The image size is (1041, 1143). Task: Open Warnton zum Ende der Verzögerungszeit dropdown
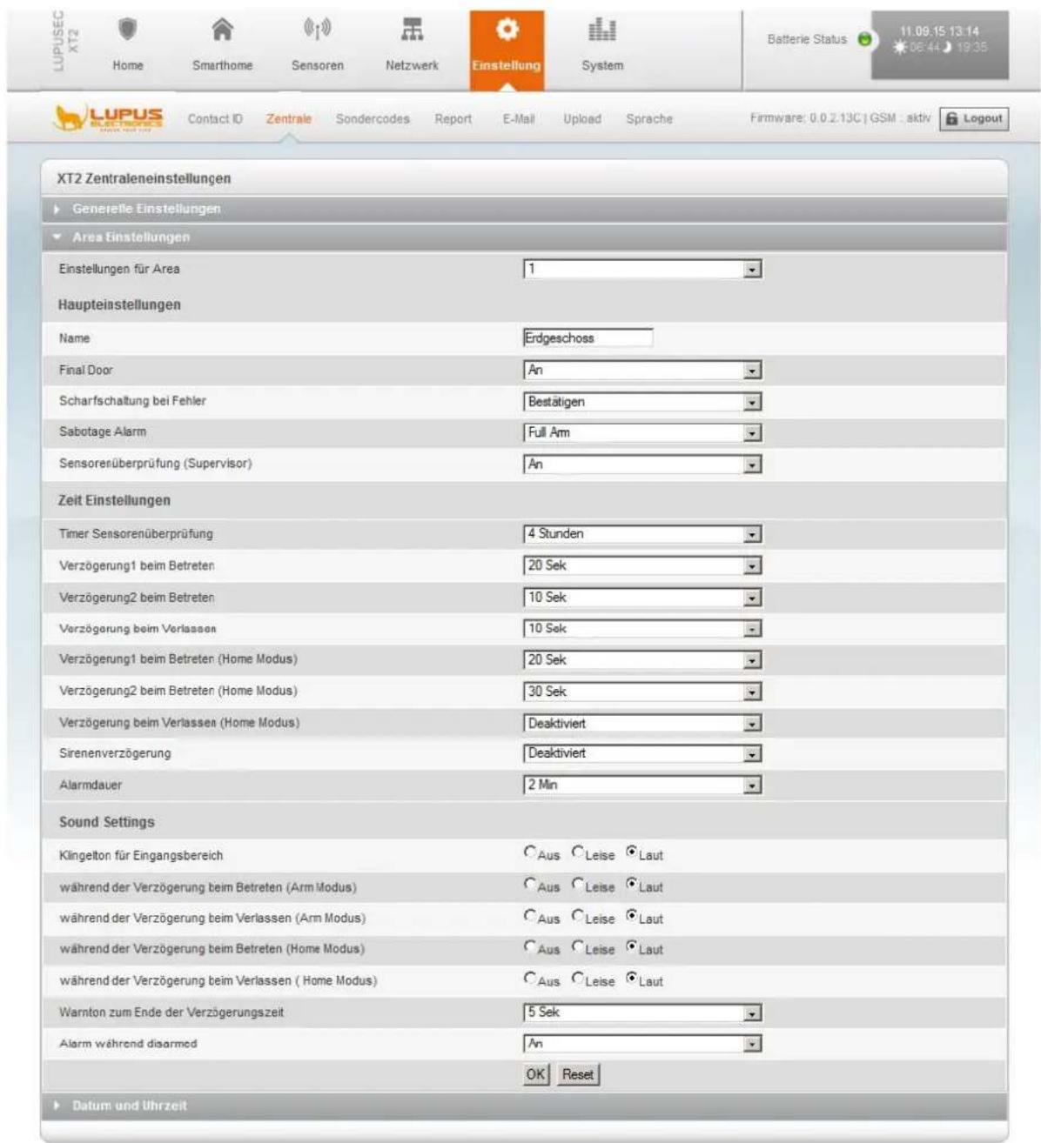pyautogui.click(x=642, y=1013)
